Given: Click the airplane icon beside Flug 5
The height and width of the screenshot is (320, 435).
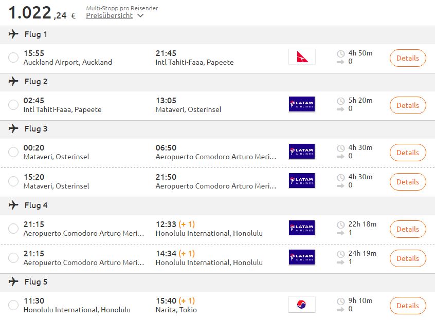Looking at the screenshot, I should point(13,282).
